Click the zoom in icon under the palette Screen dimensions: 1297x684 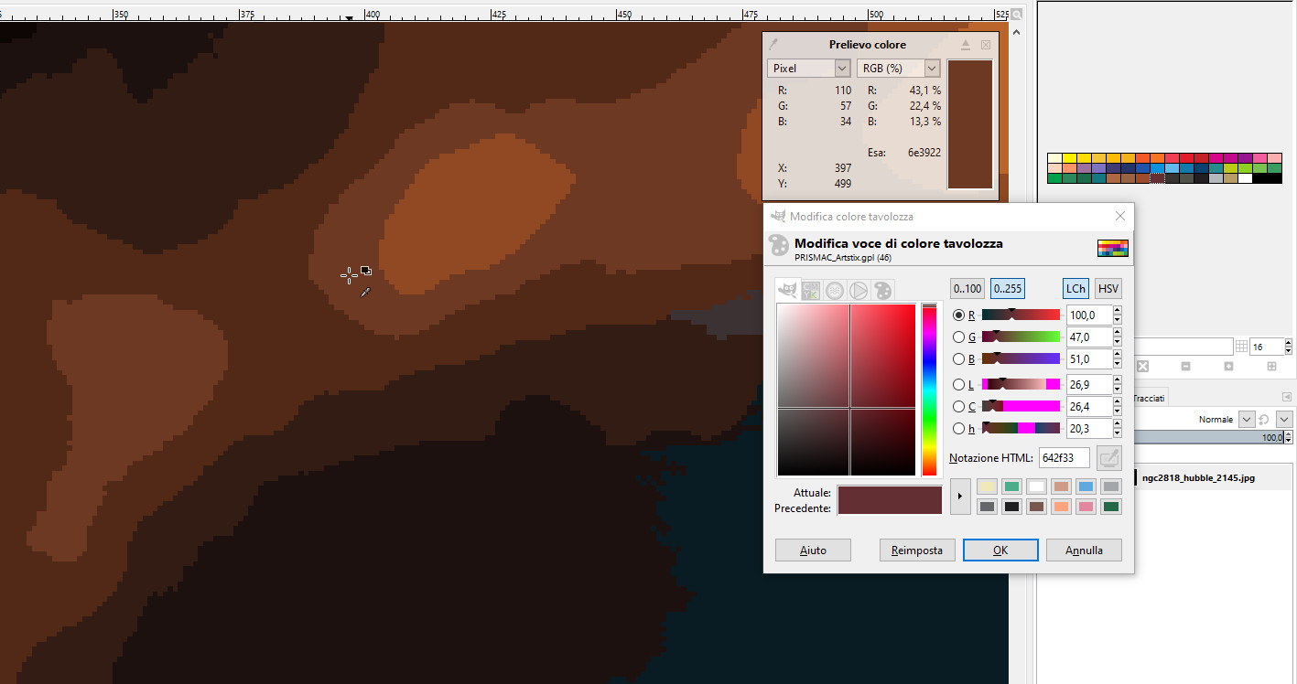click(1228, 366)
